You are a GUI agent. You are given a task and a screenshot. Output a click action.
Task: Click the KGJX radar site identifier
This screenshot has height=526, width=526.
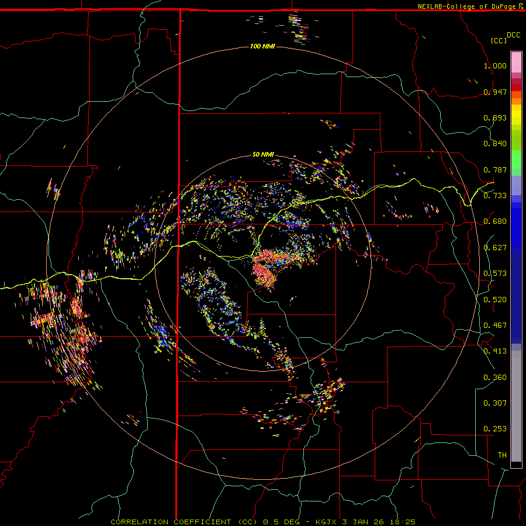[x=326, y=522]
